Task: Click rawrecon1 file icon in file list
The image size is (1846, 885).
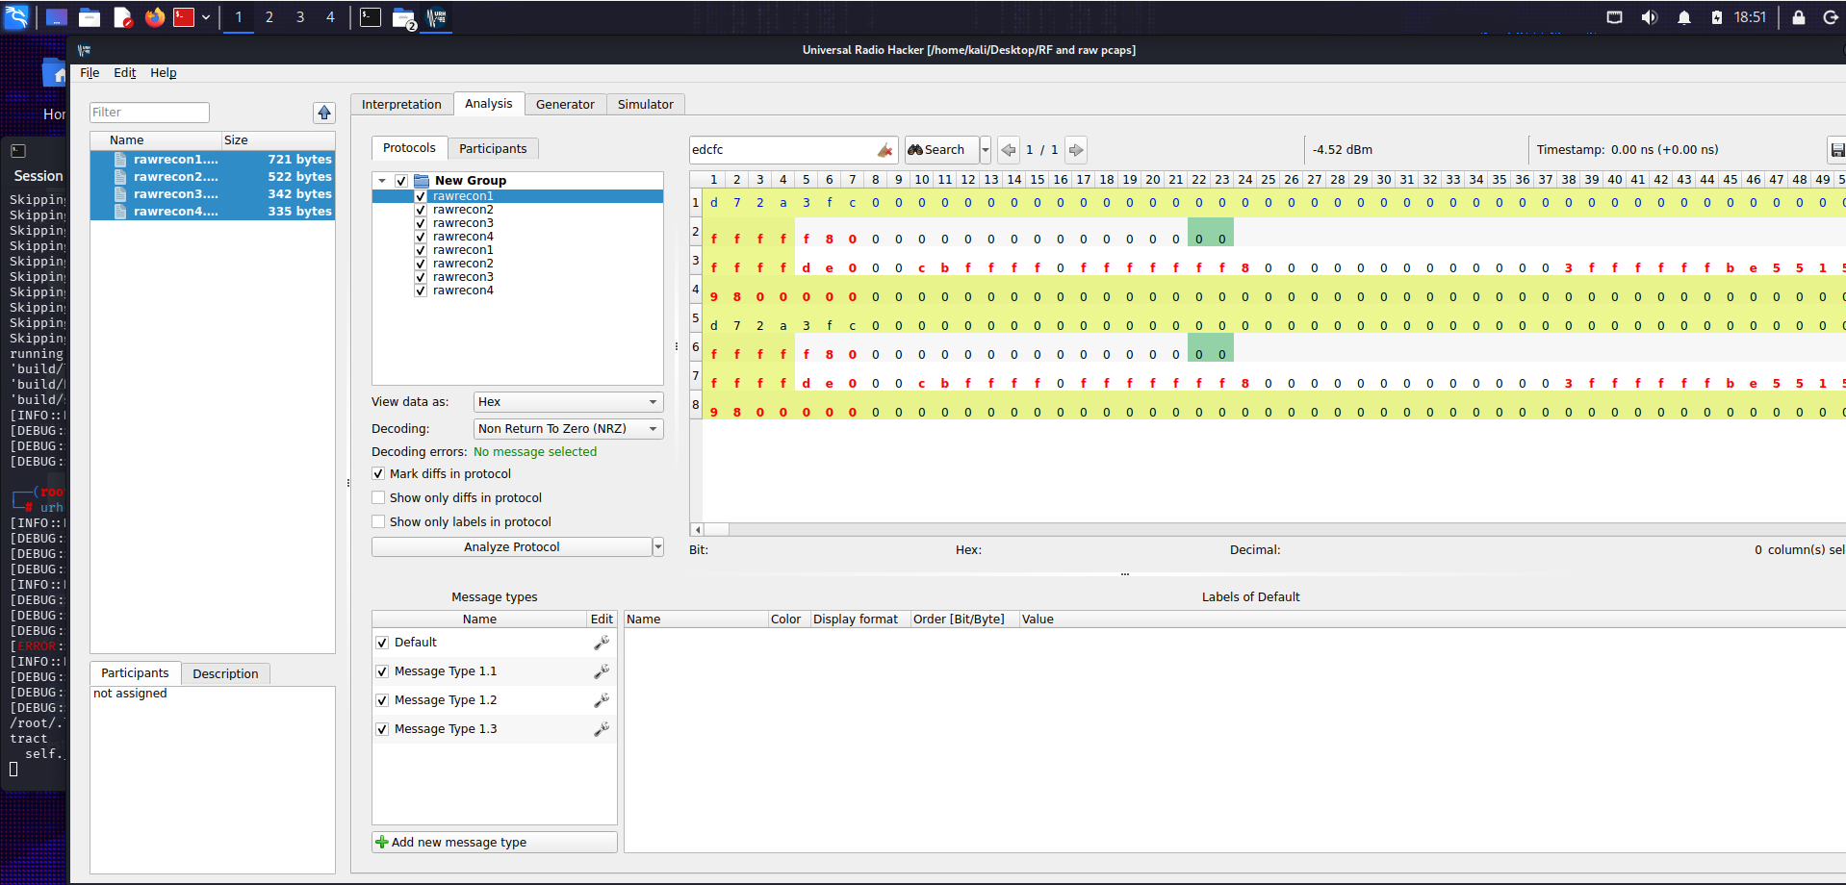Action: coord(120,160)
